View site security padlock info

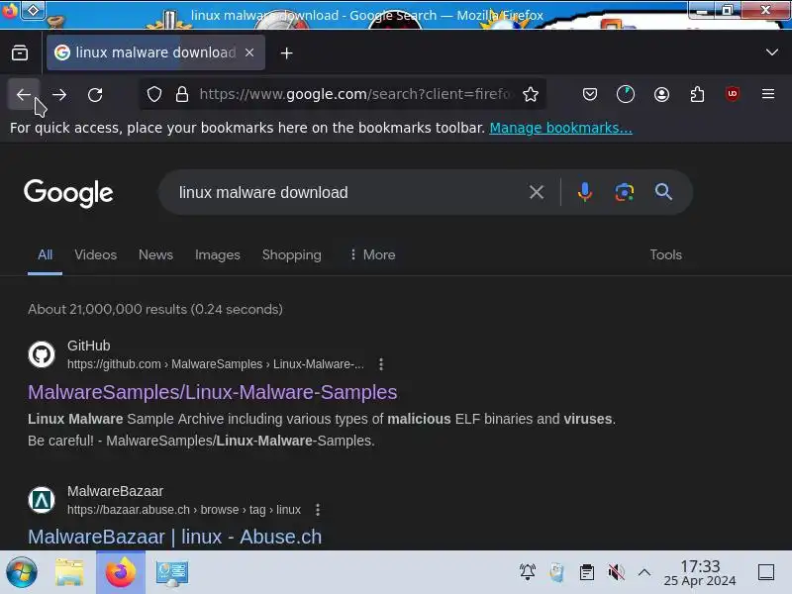pos(182,94)
